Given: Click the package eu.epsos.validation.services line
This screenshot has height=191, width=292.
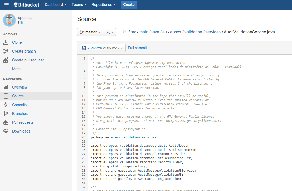Looking at the screenshot, I should (124, 137).
